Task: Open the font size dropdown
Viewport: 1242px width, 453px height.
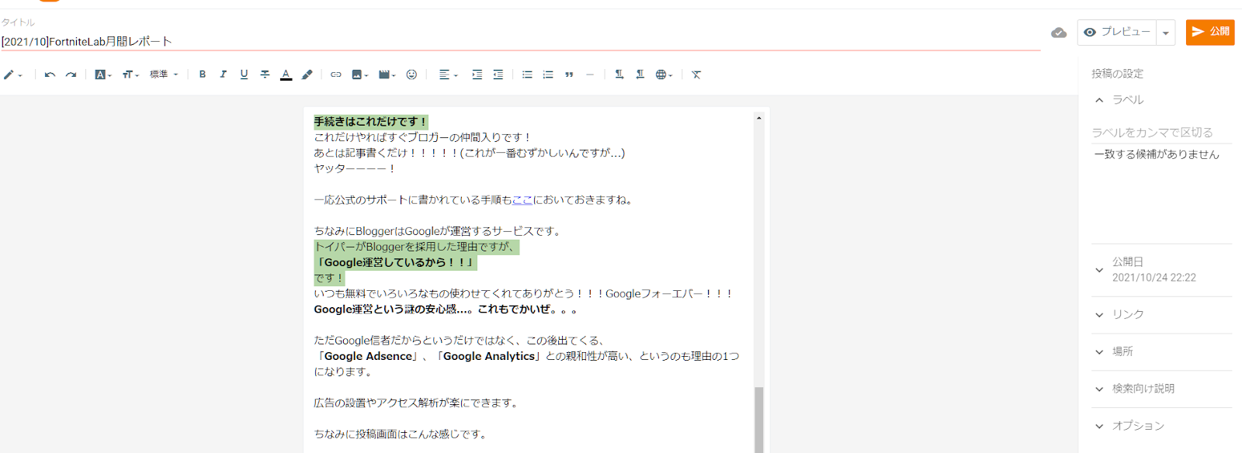Action: [130, 74]
